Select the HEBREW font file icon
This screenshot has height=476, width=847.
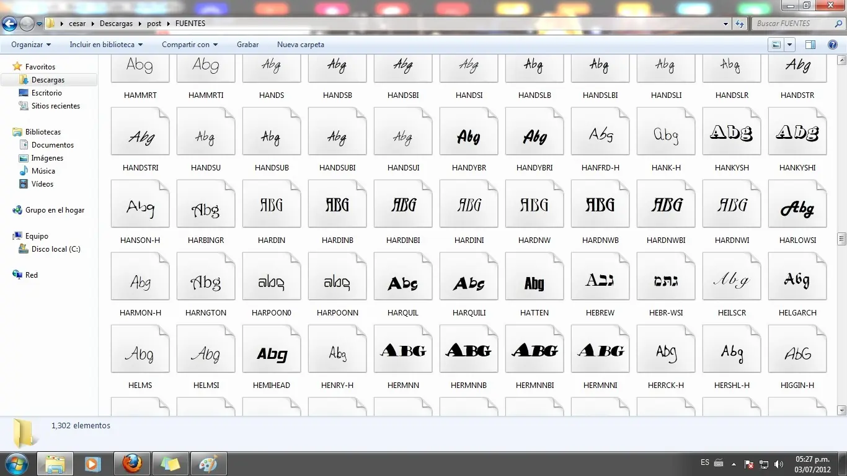tap(600, 278)
